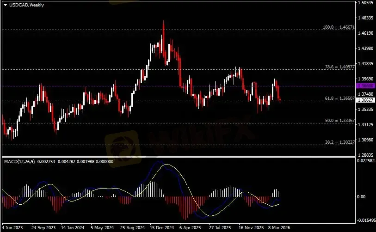Click the 1.37480 price scale value
The image size is (376, 232).
coord(366,94)
